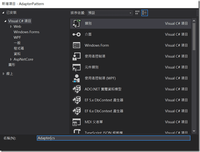The image size is (200, 152).
Task: Choose the 介面 interface template icon
Action: (77, 34)
